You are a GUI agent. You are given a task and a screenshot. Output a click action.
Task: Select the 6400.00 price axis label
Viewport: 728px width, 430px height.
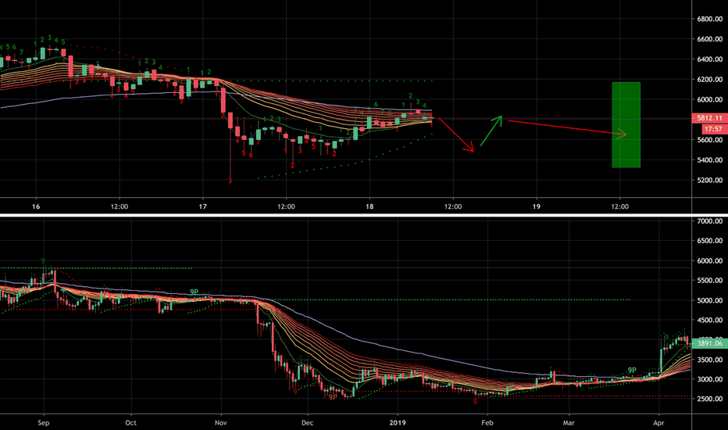(709, 59)
